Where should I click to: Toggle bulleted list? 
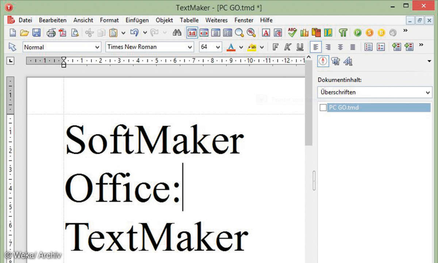point(369,47)
